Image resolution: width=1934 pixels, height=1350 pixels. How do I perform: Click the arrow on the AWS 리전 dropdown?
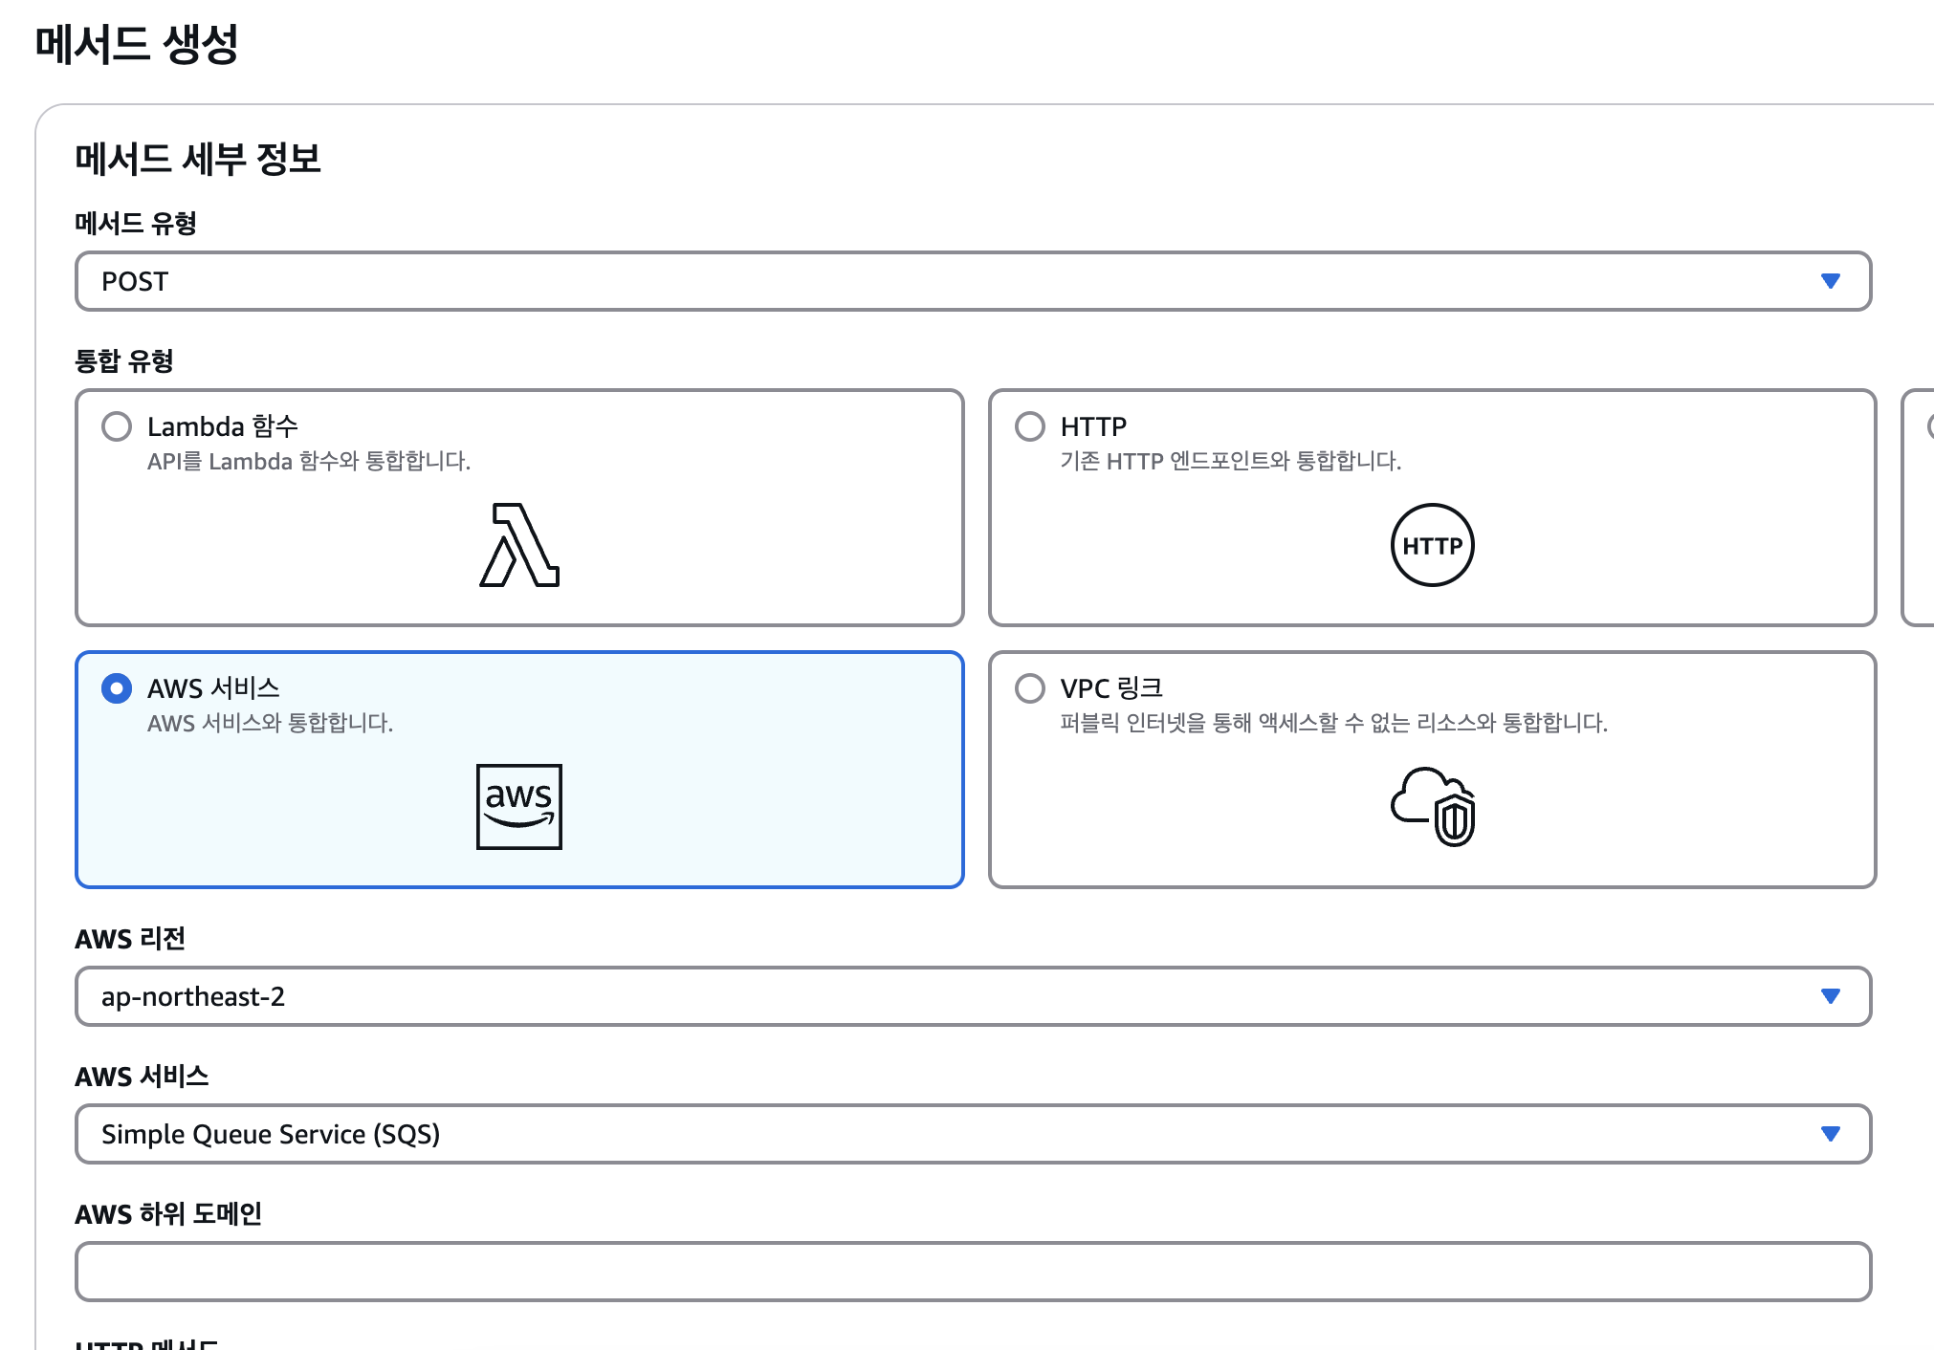(1831, 996)
